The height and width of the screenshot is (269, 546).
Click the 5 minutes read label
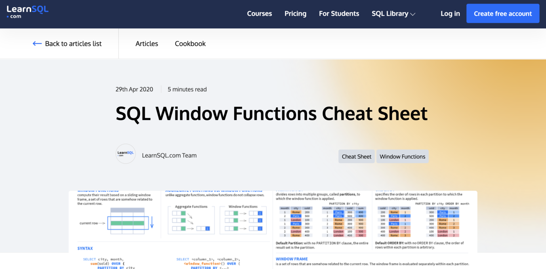[x=187, y=89]
